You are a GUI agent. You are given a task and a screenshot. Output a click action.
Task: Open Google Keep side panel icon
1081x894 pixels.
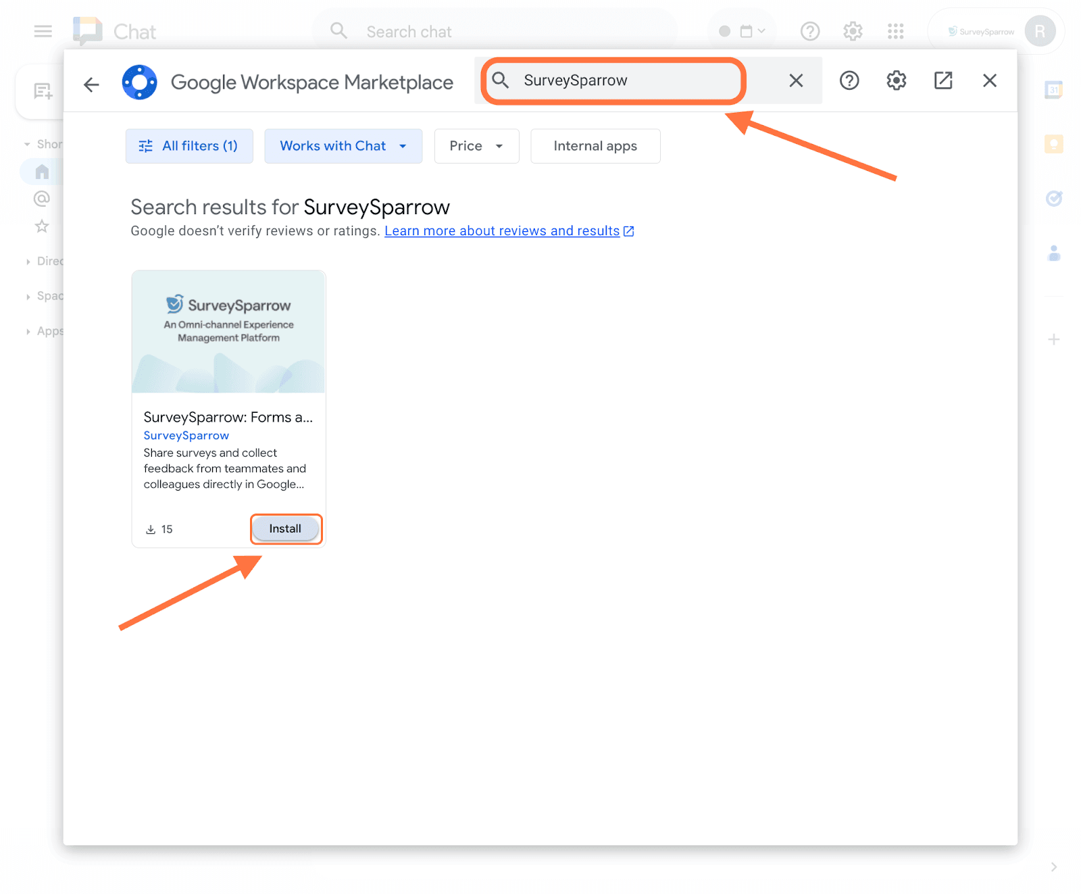pyautogui.click(x=1053, y=144)
